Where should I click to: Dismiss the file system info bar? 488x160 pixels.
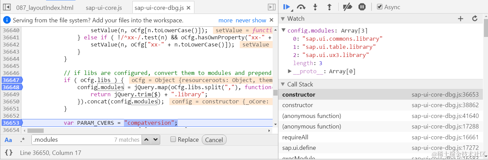click(x=271, y=20)
